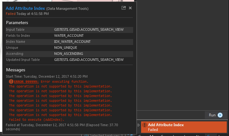Click the error icon in the orange Failed banner
Screen dimensions: 229x136
tap(144, 125)
